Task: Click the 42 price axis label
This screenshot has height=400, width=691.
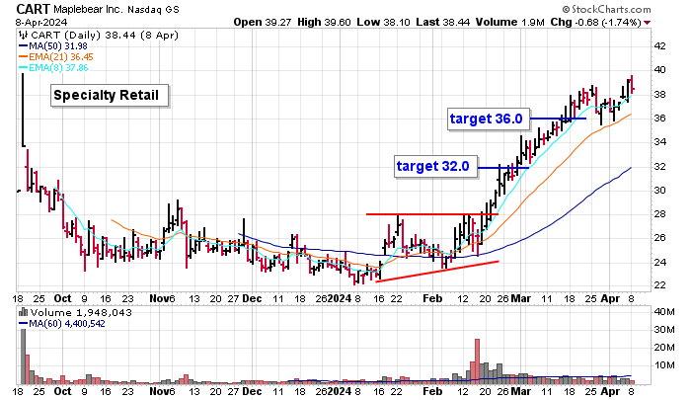Action: [659, 45]
